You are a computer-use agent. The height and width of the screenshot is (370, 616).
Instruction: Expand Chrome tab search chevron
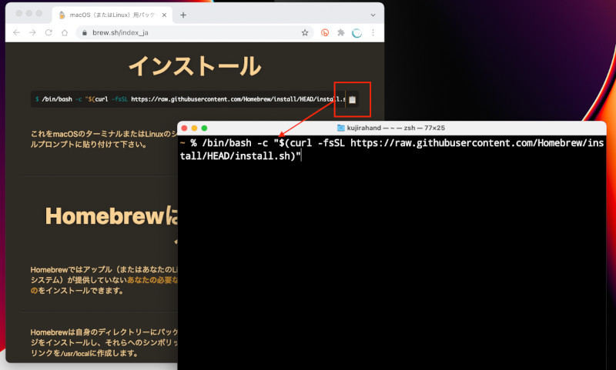(x=373, y=15)
